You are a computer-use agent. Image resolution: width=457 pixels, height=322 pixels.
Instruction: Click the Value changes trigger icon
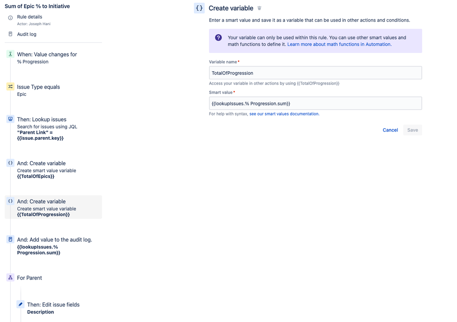[10, 54]
